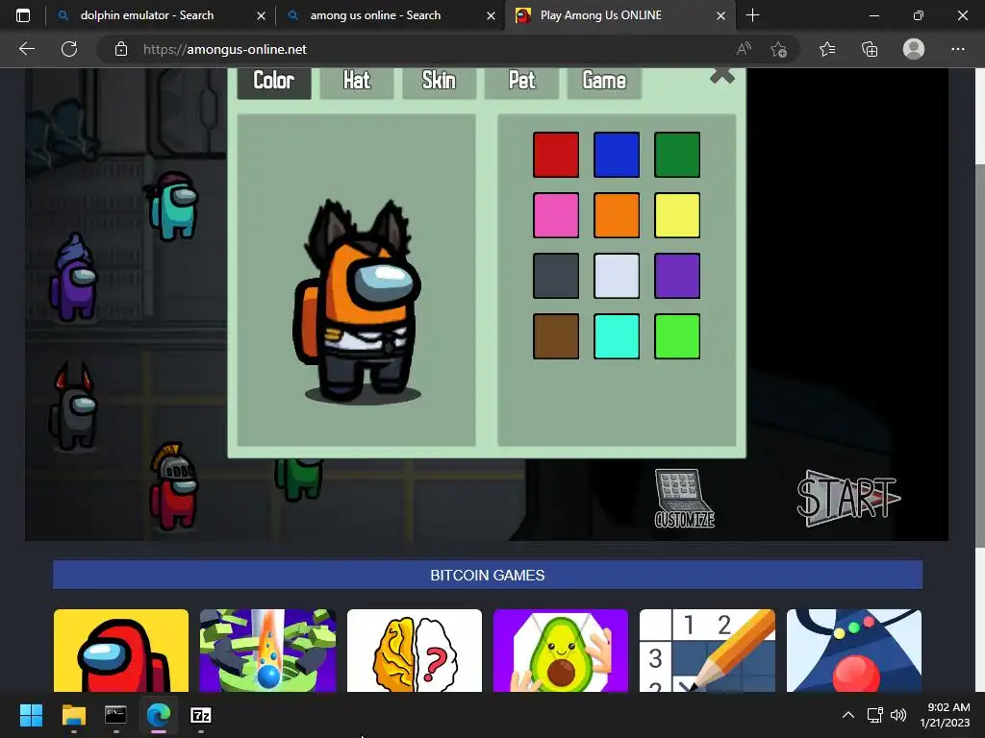
Task: Open 7-Zip from taskbar
Action: [x=201, y=715]
